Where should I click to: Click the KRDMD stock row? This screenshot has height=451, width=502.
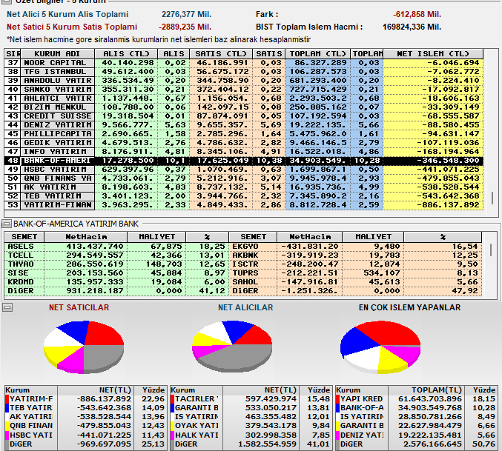(x=116, y=283)
